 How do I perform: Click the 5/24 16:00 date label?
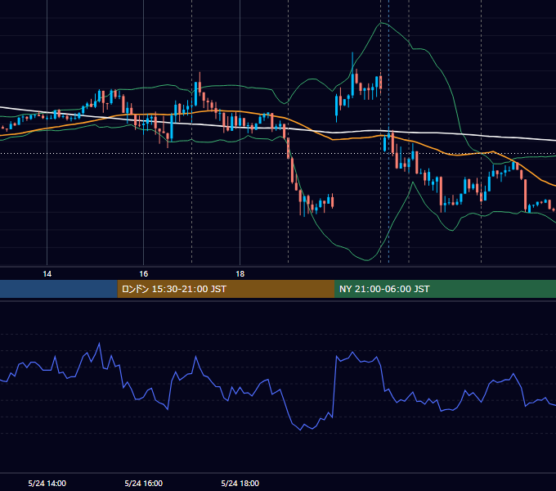tap(144, 483)
